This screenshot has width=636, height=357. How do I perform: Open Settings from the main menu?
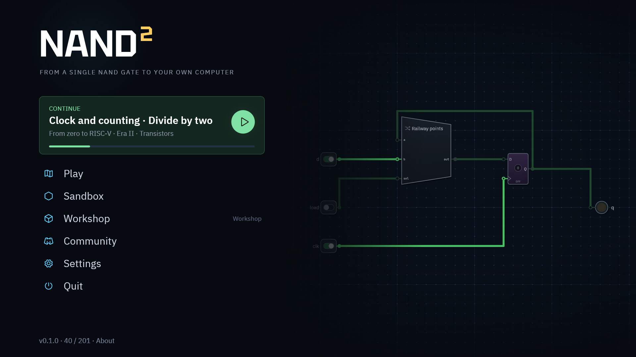pos(152,263)
